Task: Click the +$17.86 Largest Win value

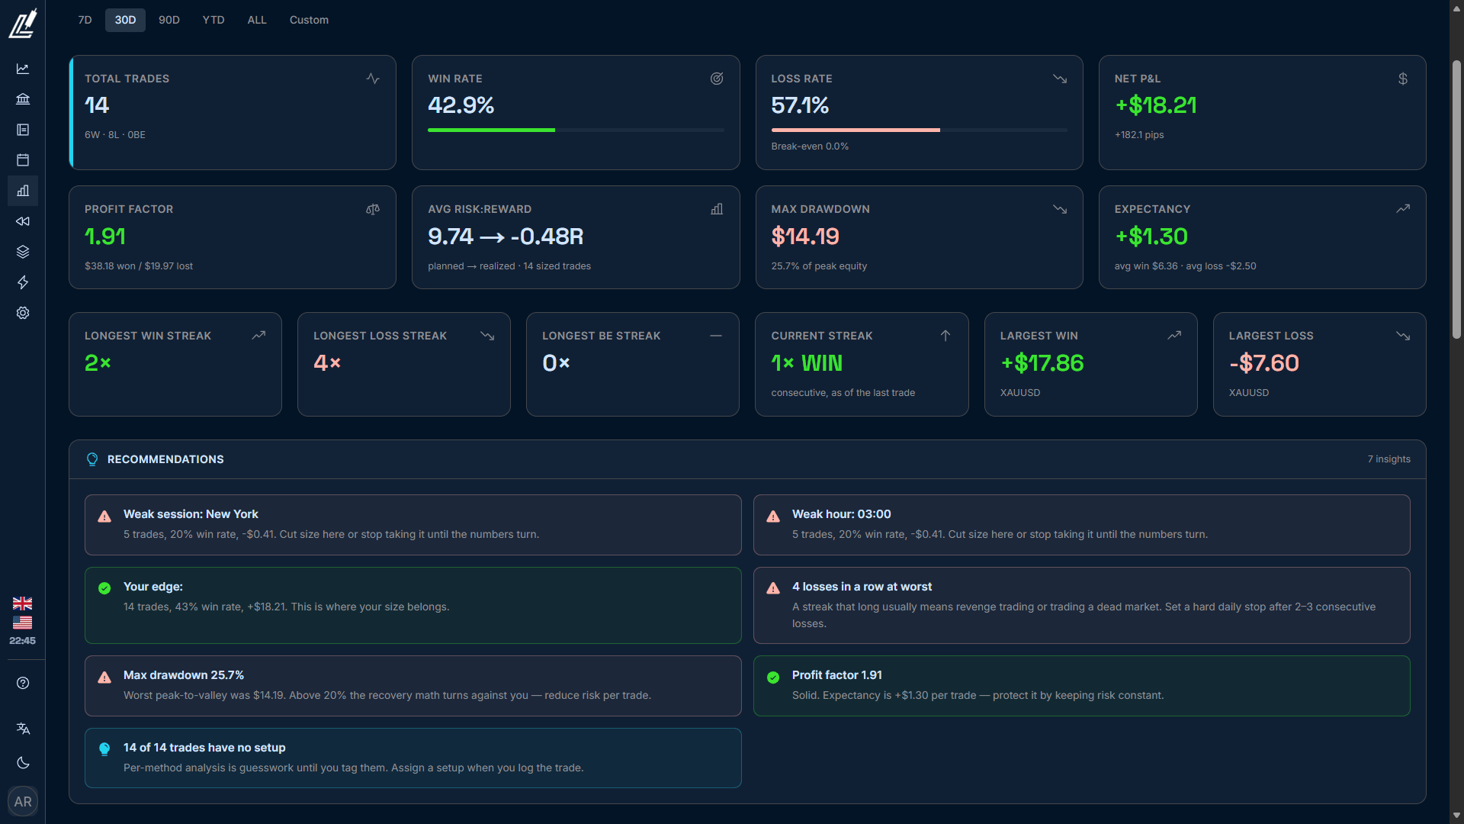Action: 1042,363
